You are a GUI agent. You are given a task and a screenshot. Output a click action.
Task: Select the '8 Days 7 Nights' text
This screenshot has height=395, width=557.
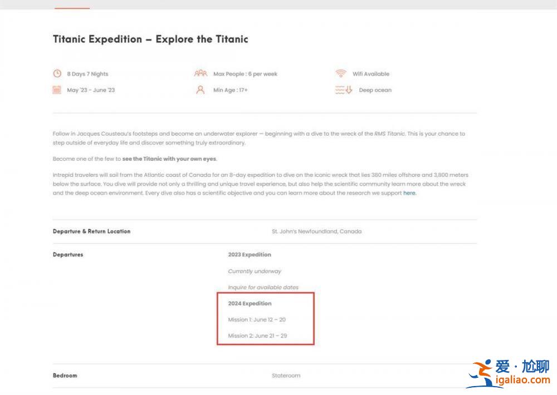coord(87,74)
